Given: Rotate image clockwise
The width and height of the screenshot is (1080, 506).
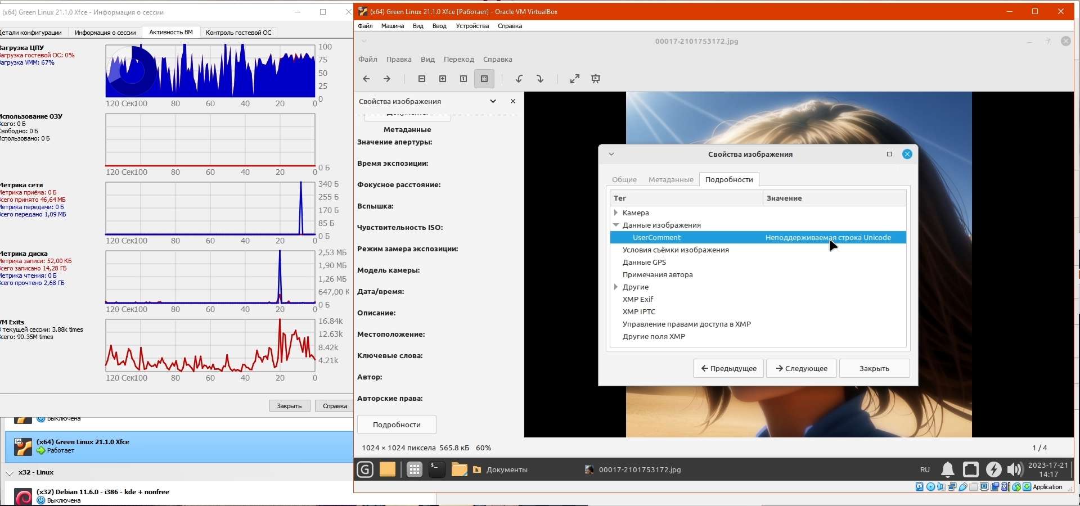Looking at the screenshot, I should pyautogui.click(x=540, y=79).
